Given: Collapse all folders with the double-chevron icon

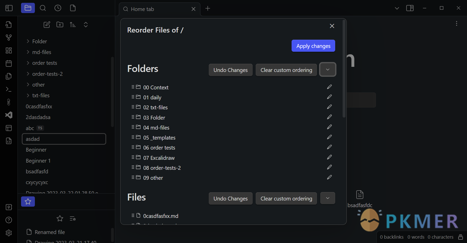Looking at the screenshot, I should (86, 25).
